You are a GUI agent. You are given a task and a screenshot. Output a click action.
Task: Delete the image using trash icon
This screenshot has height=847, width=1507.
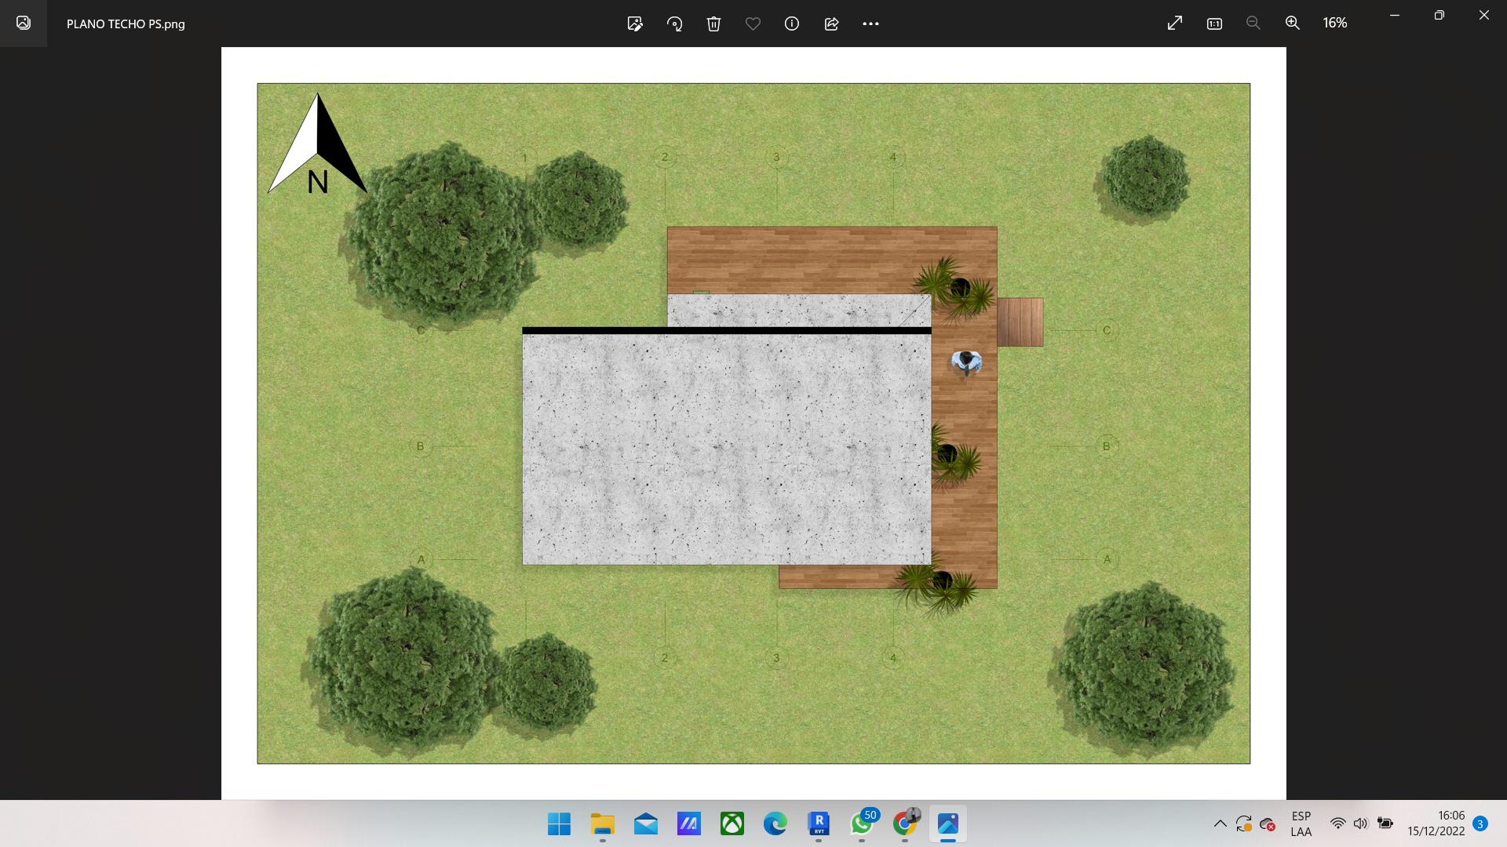point(713,24)
